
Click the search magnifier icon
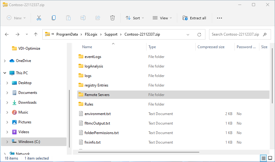pyautogui.click(x=265, y=34)
